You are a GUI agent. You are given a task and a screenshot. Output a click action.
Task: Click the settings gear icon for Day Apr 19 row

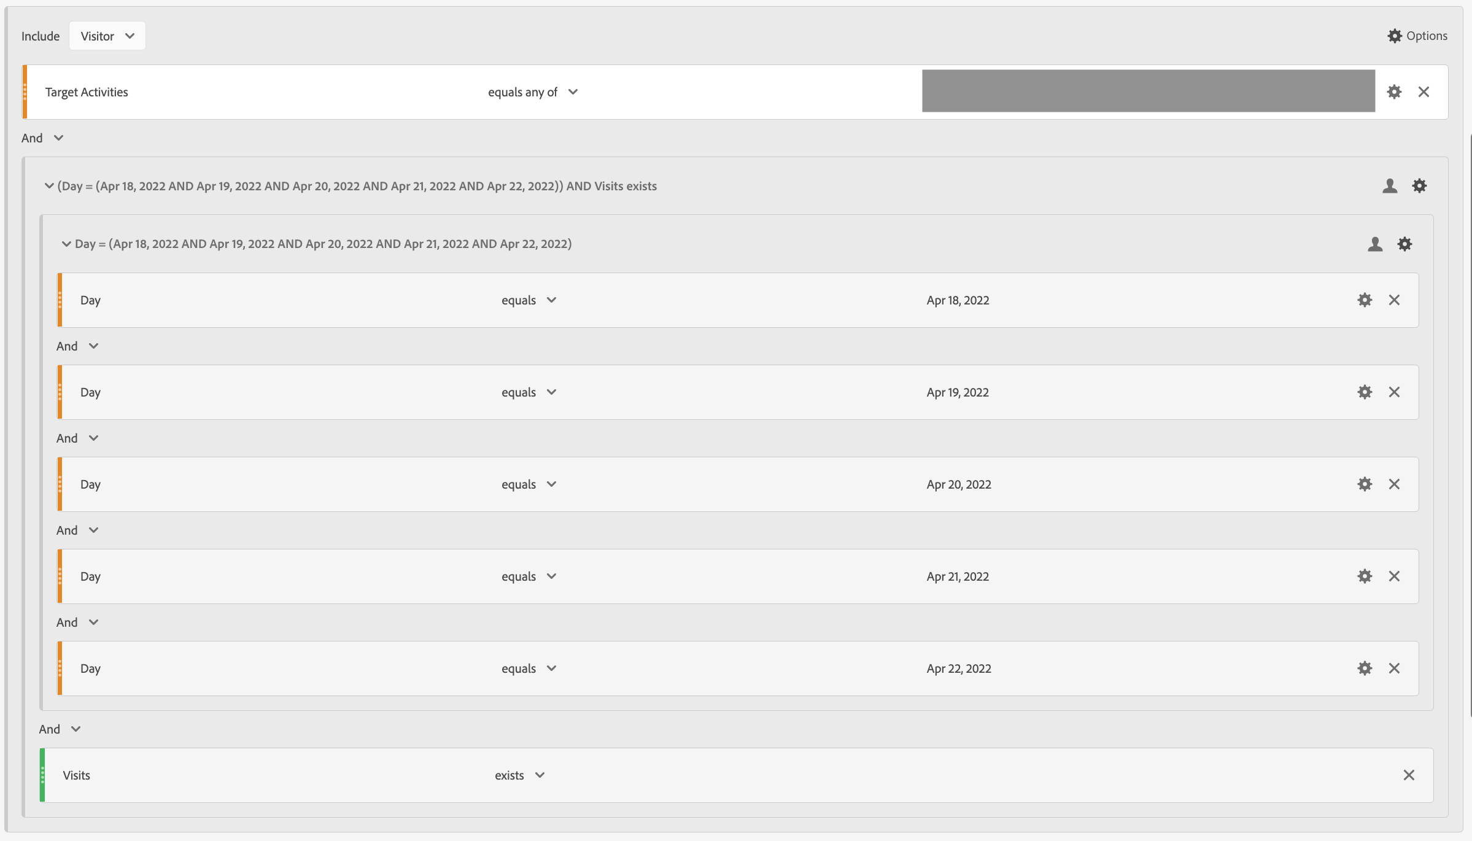[1364, 392]
